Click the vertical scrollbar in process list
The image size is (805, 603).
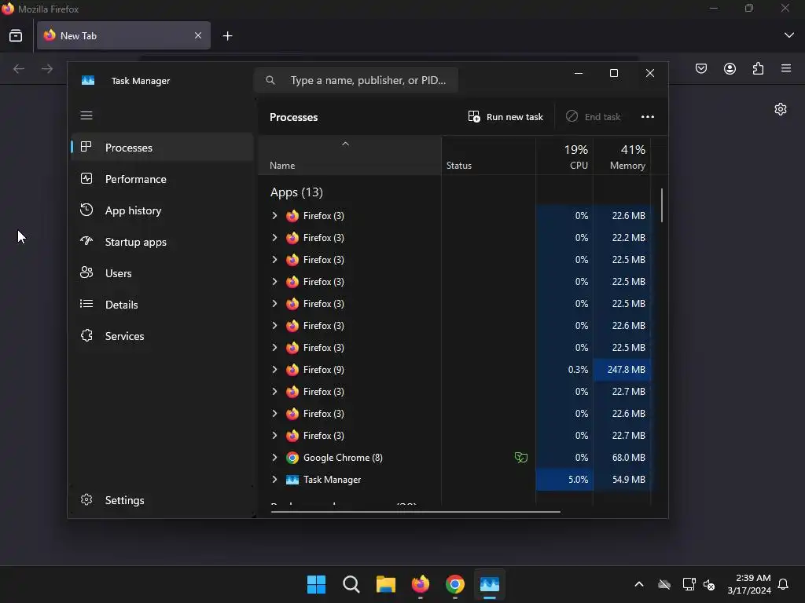tap(662, 205)
